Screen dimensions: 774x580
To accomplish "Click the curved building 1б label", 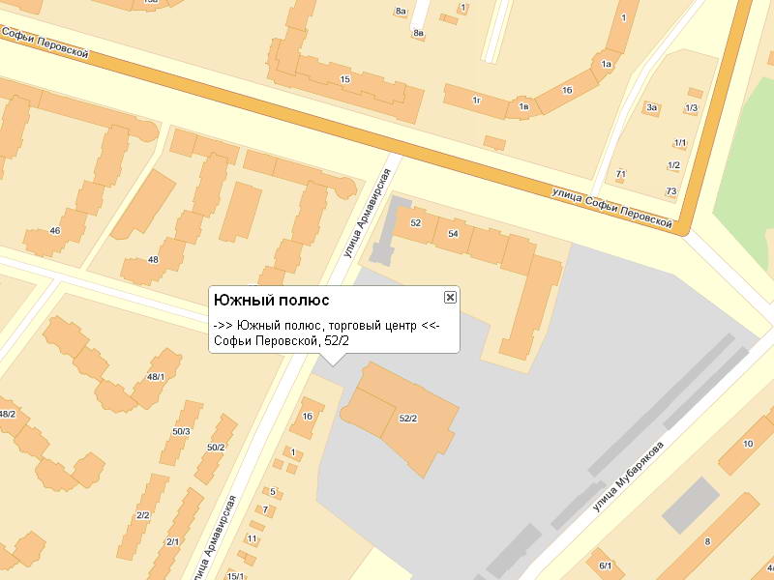I will click(567, 90).
